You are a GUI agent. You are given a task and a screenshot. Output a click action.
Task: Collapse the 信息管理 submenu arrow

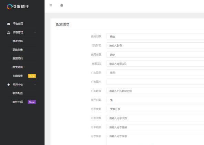click(35, 32)
